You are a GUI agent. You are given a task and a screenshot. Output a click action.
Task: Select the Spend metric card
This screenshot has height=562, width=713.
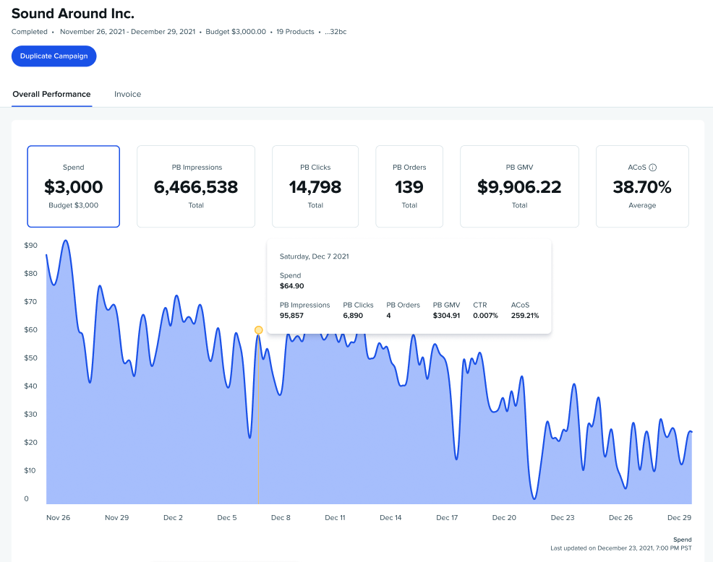pos(74,186)
